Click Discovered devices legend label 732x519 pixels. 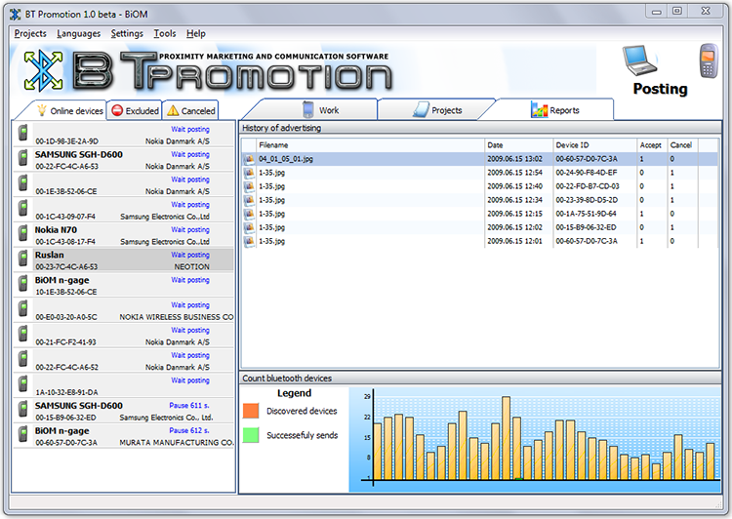click(302, 411)
